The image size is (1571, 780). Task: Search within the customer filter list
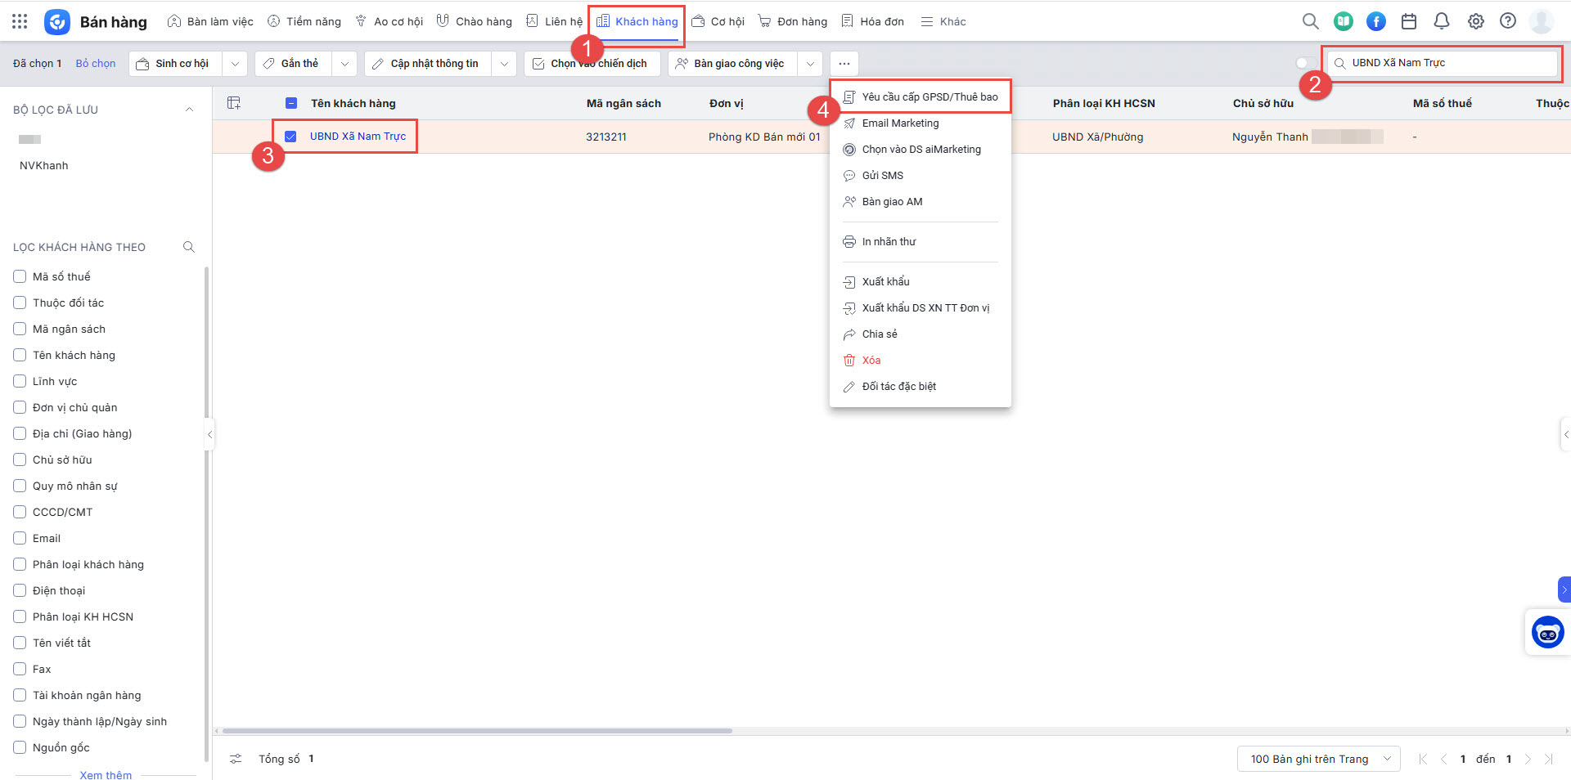pyautogui.click(x=189, y=247)
